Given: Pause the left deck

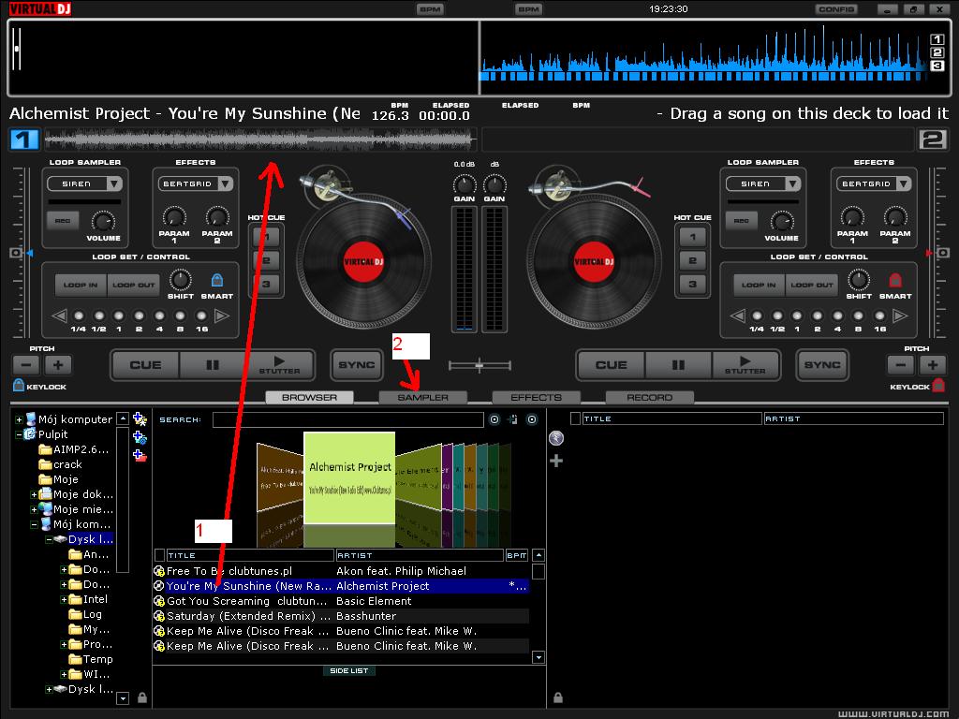Looking at the screenshot, I should (213, 365).
